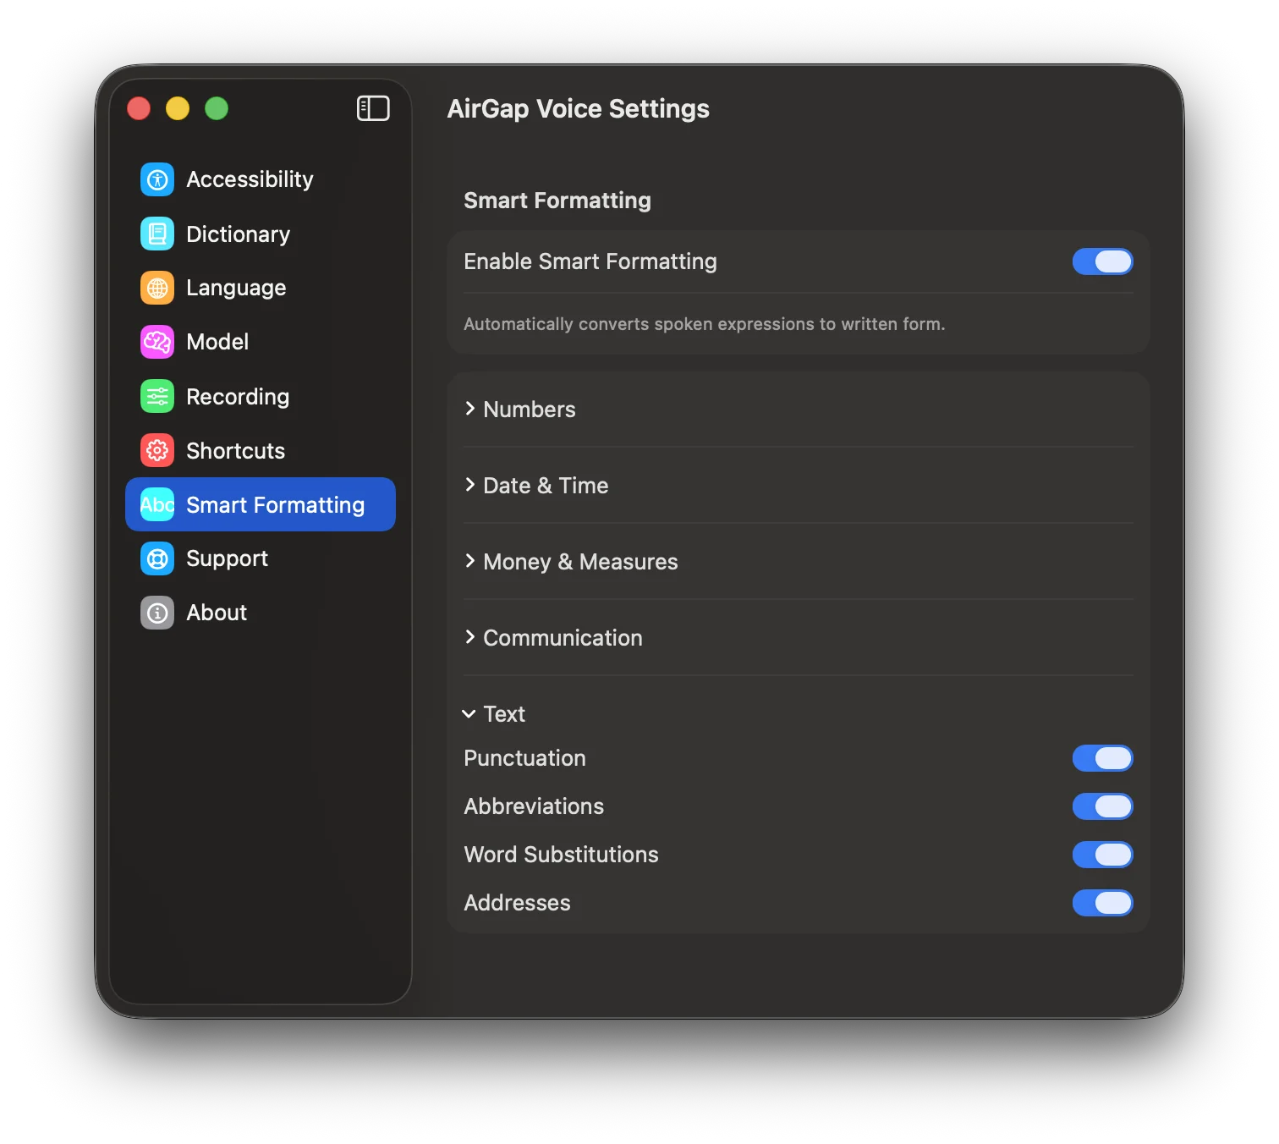Viewport: 1279px width, 1144px height.
Task: Open the Support pane
Action: click(261, 558)
